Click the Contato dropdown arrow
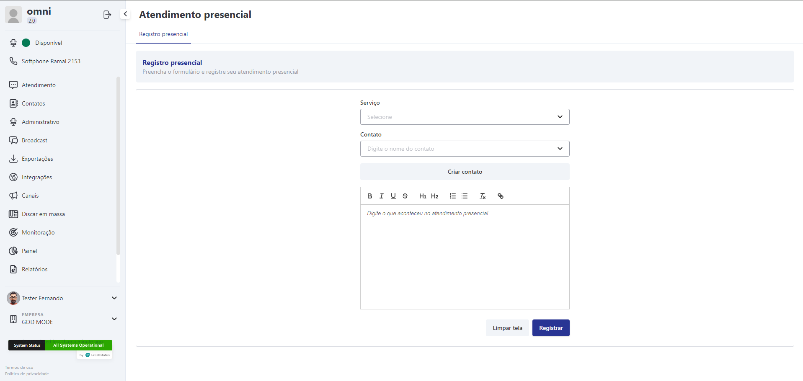The height and width of the screenshot is (381, 803). [x=560, y=149]
